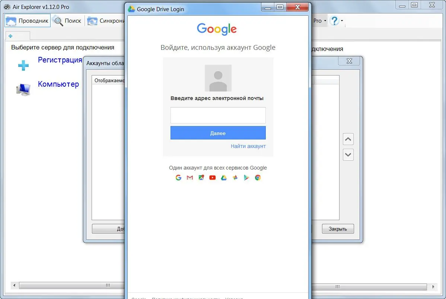
Task: Move account up with up-arrow button
Action: 348,139
